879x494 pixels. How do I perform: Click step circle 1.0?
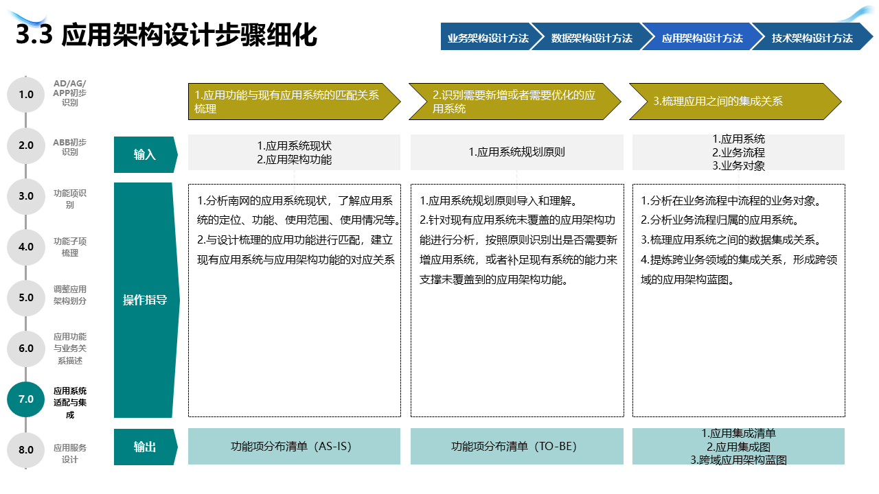[x=26, y=94]
